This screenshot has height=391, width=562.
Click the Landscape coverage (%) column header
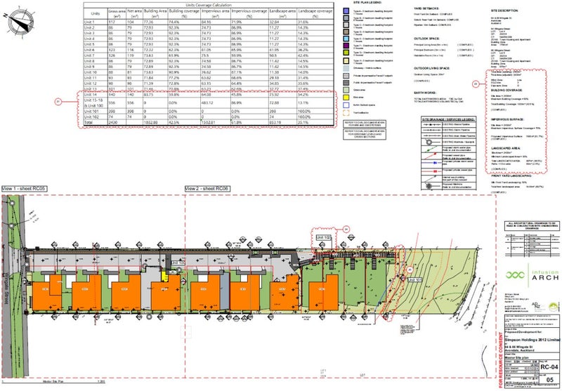pos(314,14)
